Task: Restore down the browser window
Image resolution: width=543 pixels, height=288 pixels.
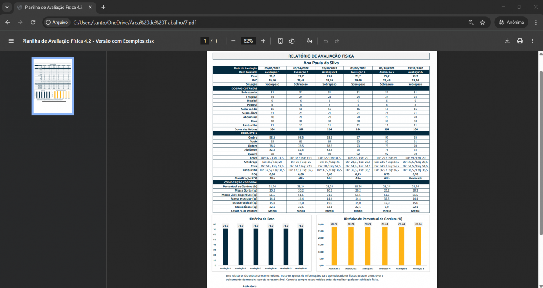Action: pos(519,7)
